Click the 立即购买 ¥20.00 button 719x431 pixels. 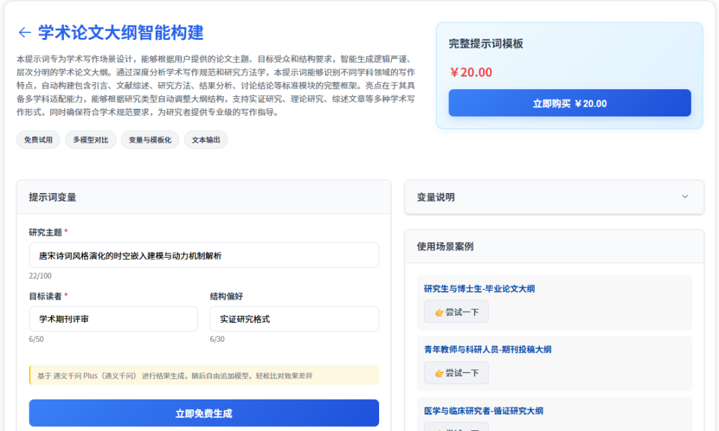point(569,103)
